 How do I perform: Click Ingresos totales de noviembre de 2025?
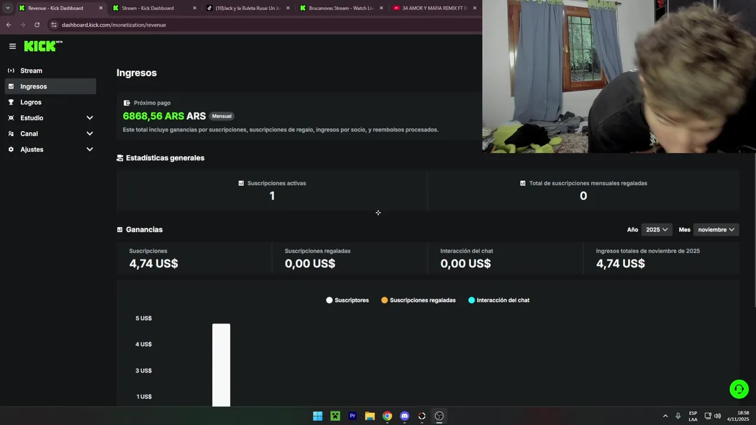click(x=648, y=251)
